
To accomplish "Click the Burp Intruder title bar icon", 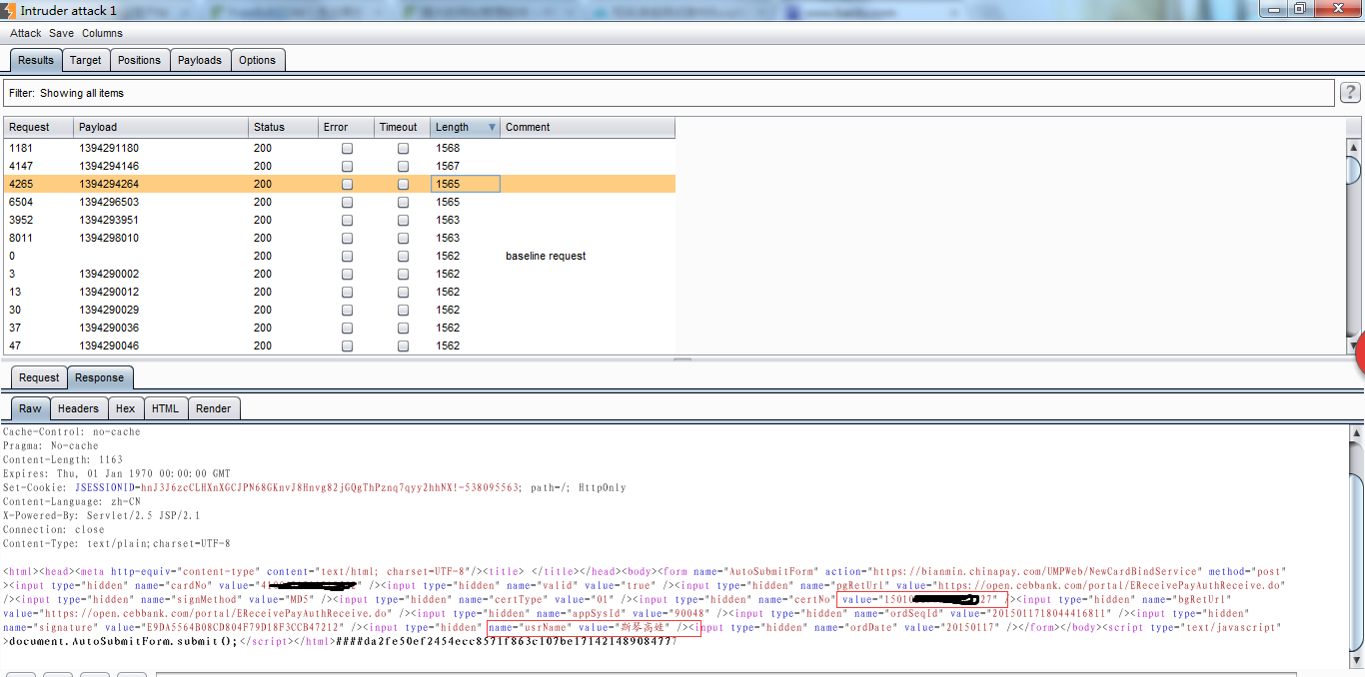I will tap(8, 9).
